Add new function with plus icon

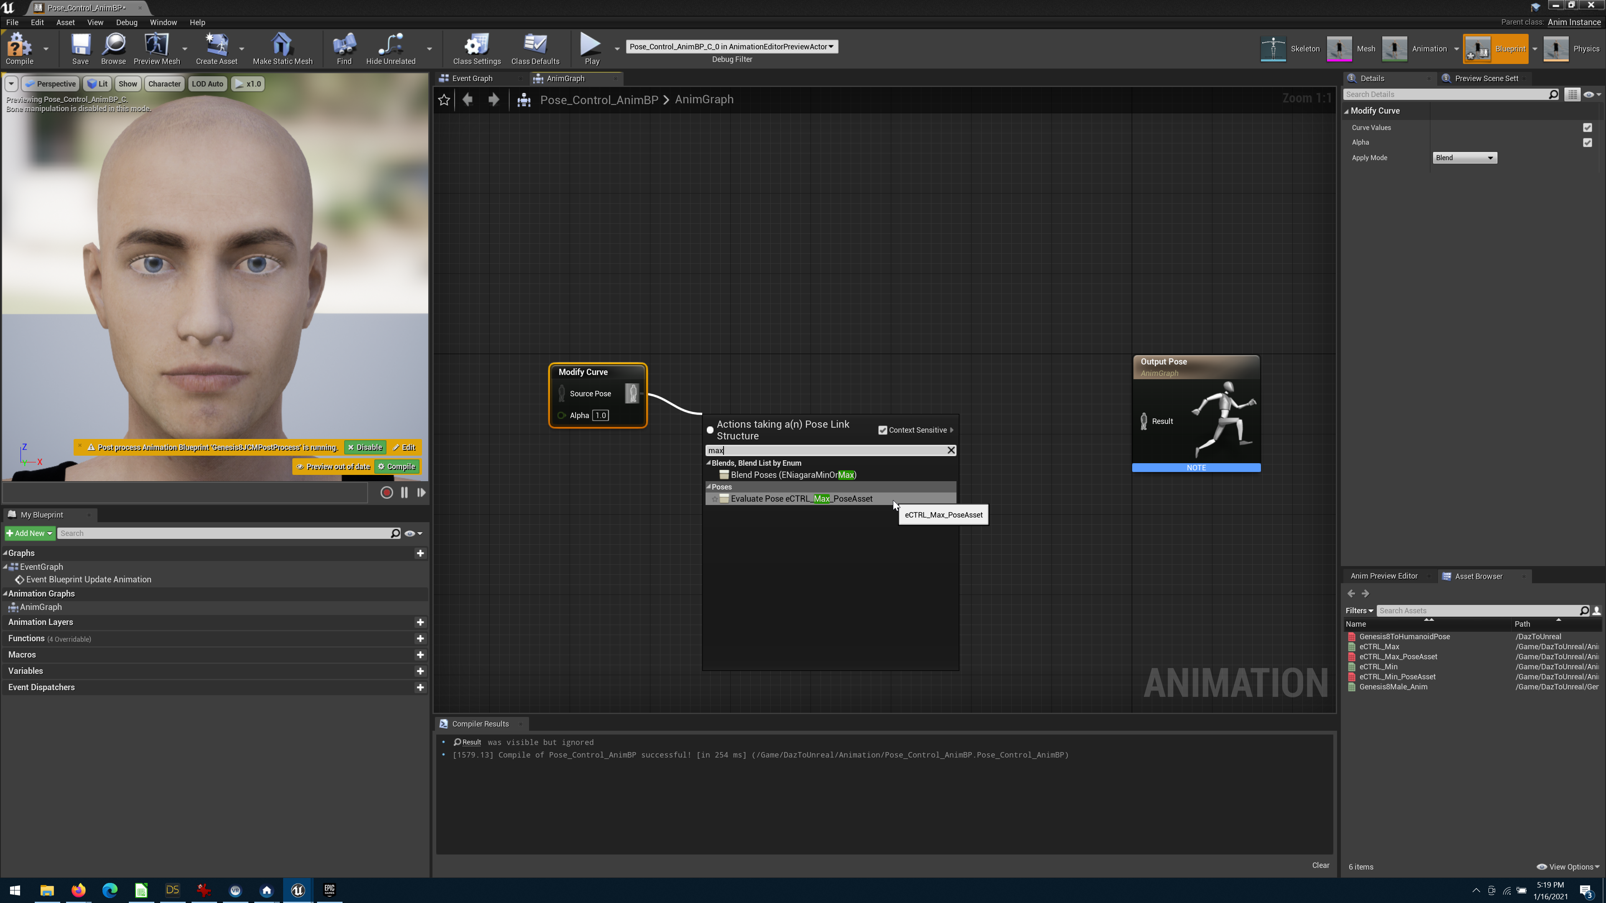click(420, 639)
